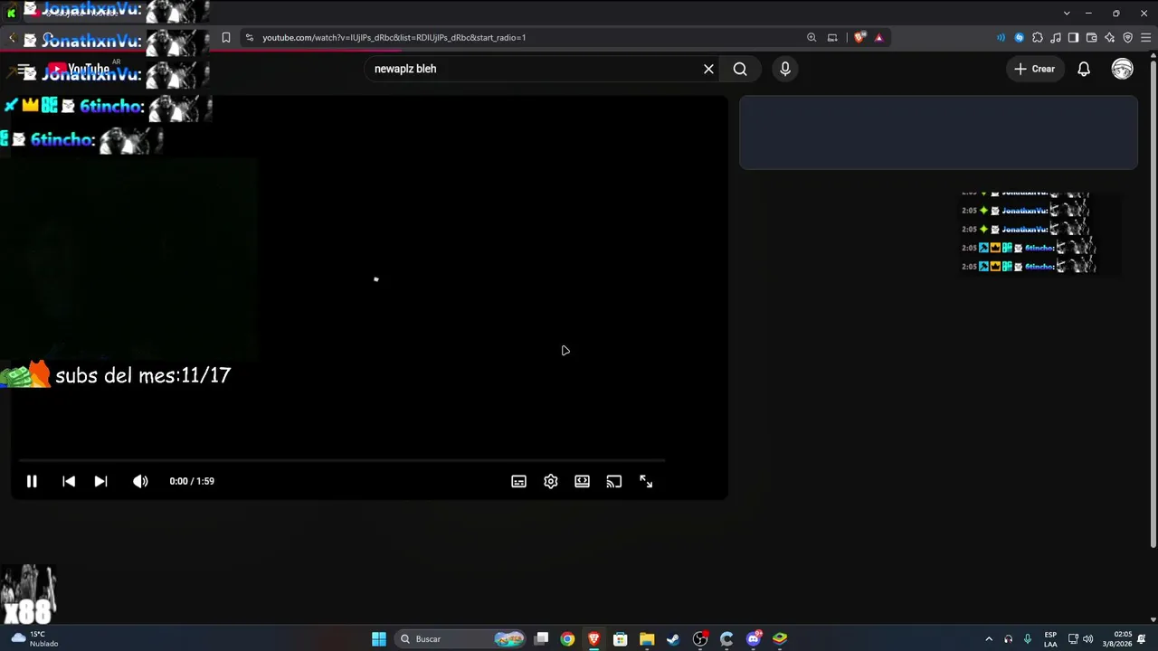Mute the video player volume
This screenshot has height=651, width=1158.
point(140,482)
